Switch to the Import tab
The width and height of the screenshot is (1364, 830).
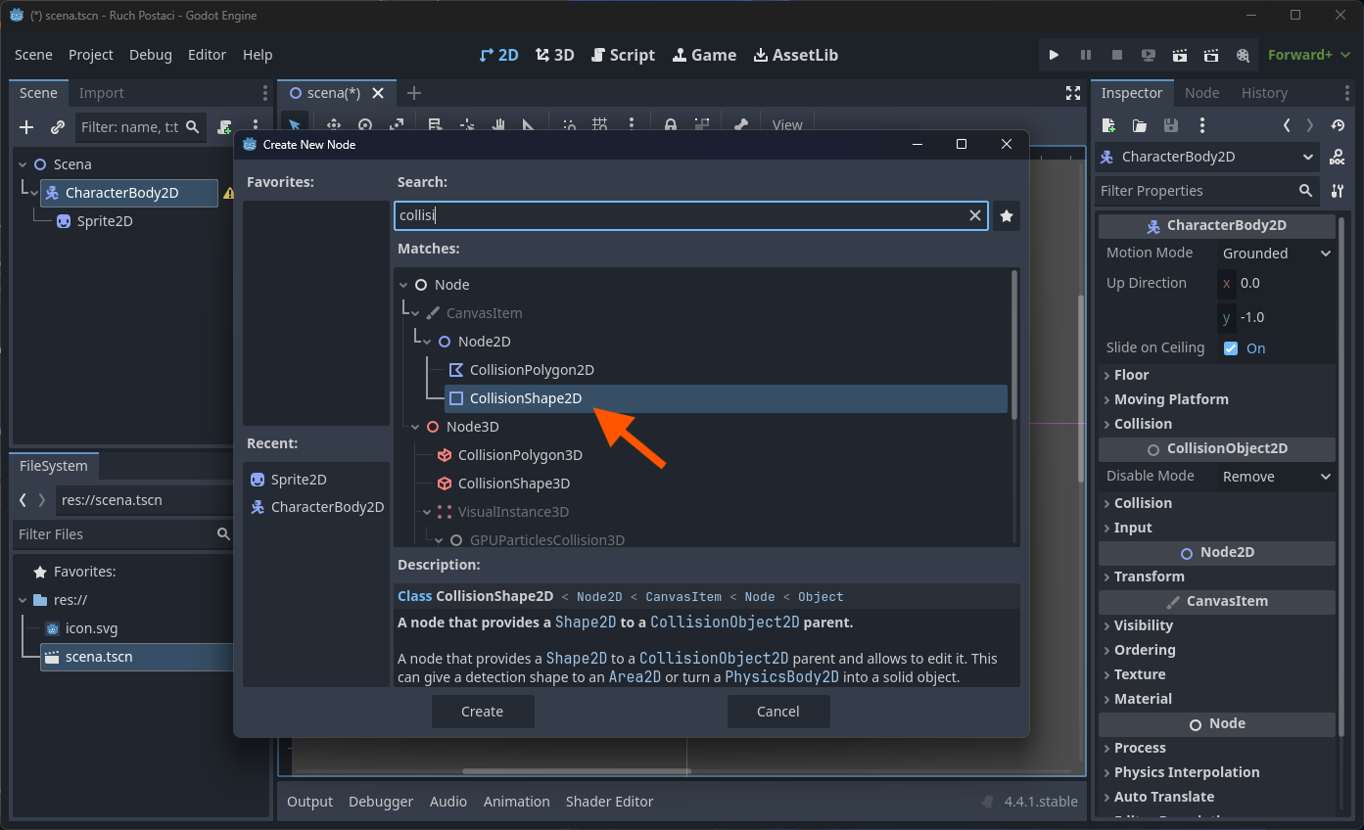click(x=102, y=93)
